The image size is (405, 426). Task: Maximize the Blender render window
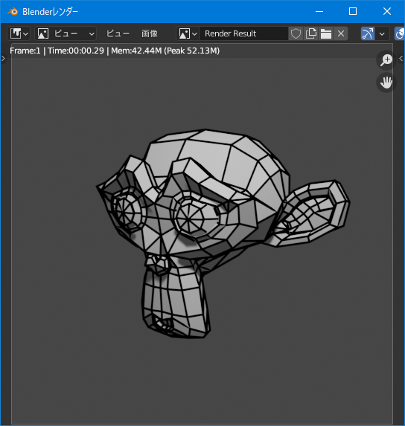353,11
